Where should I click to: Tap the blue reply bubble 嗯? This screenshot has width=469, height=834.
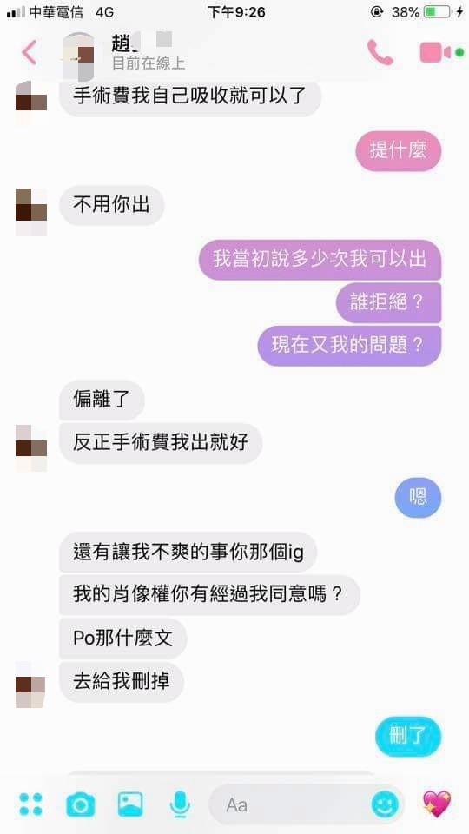click(418, 497)
